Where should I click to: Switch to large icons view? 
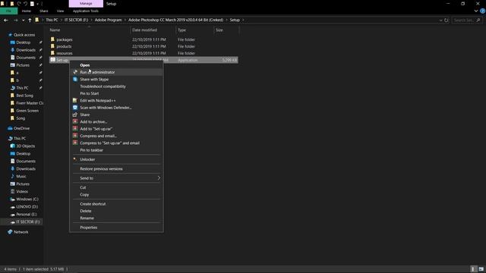point(481,269)
